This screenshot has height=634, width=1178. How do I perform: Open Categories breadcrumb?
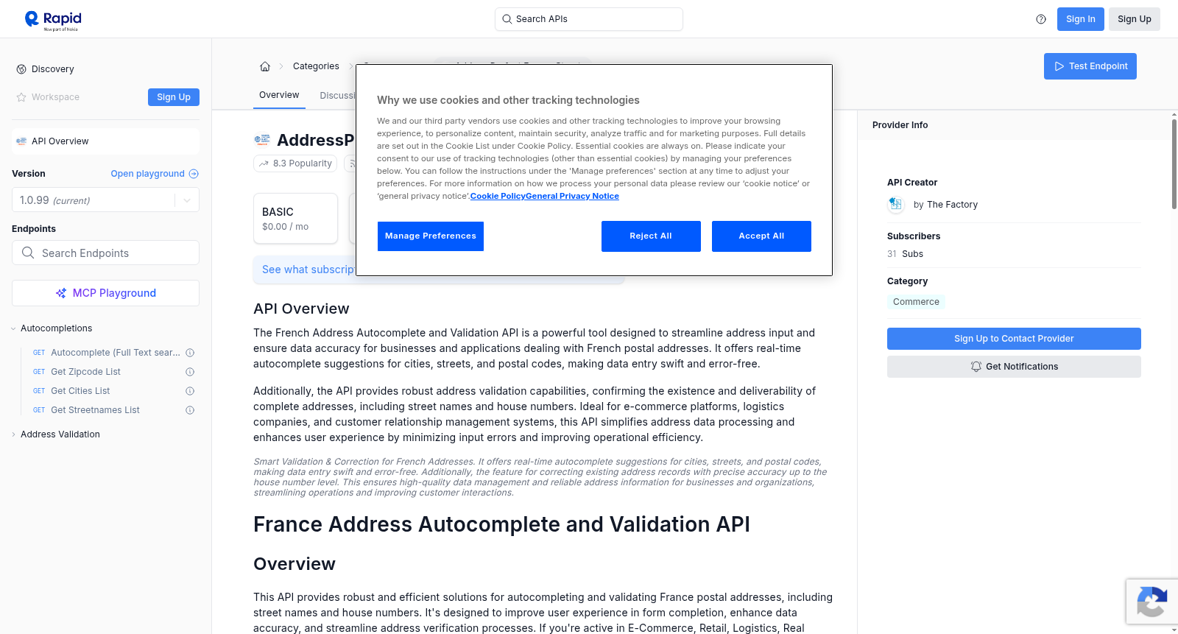(316, 66)
